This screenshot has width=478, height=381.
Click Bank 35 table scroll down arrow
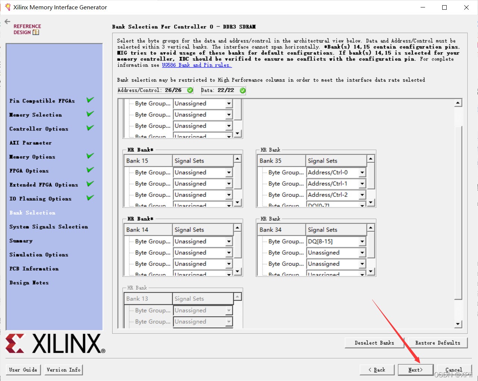tap(371, 203)
